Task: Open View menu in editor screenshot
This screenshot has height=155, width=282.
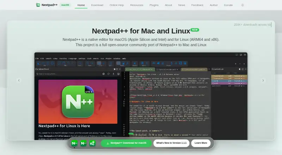Action: 55,58
